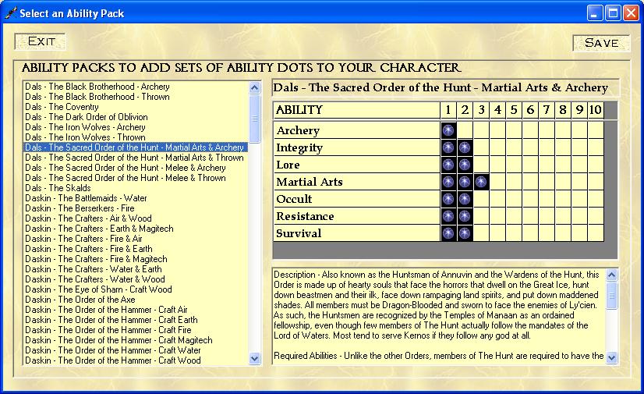The height and width of the screenshot is (394, 644).
Task: Click the description scrollbar thumb
Action: pos(611,296)
